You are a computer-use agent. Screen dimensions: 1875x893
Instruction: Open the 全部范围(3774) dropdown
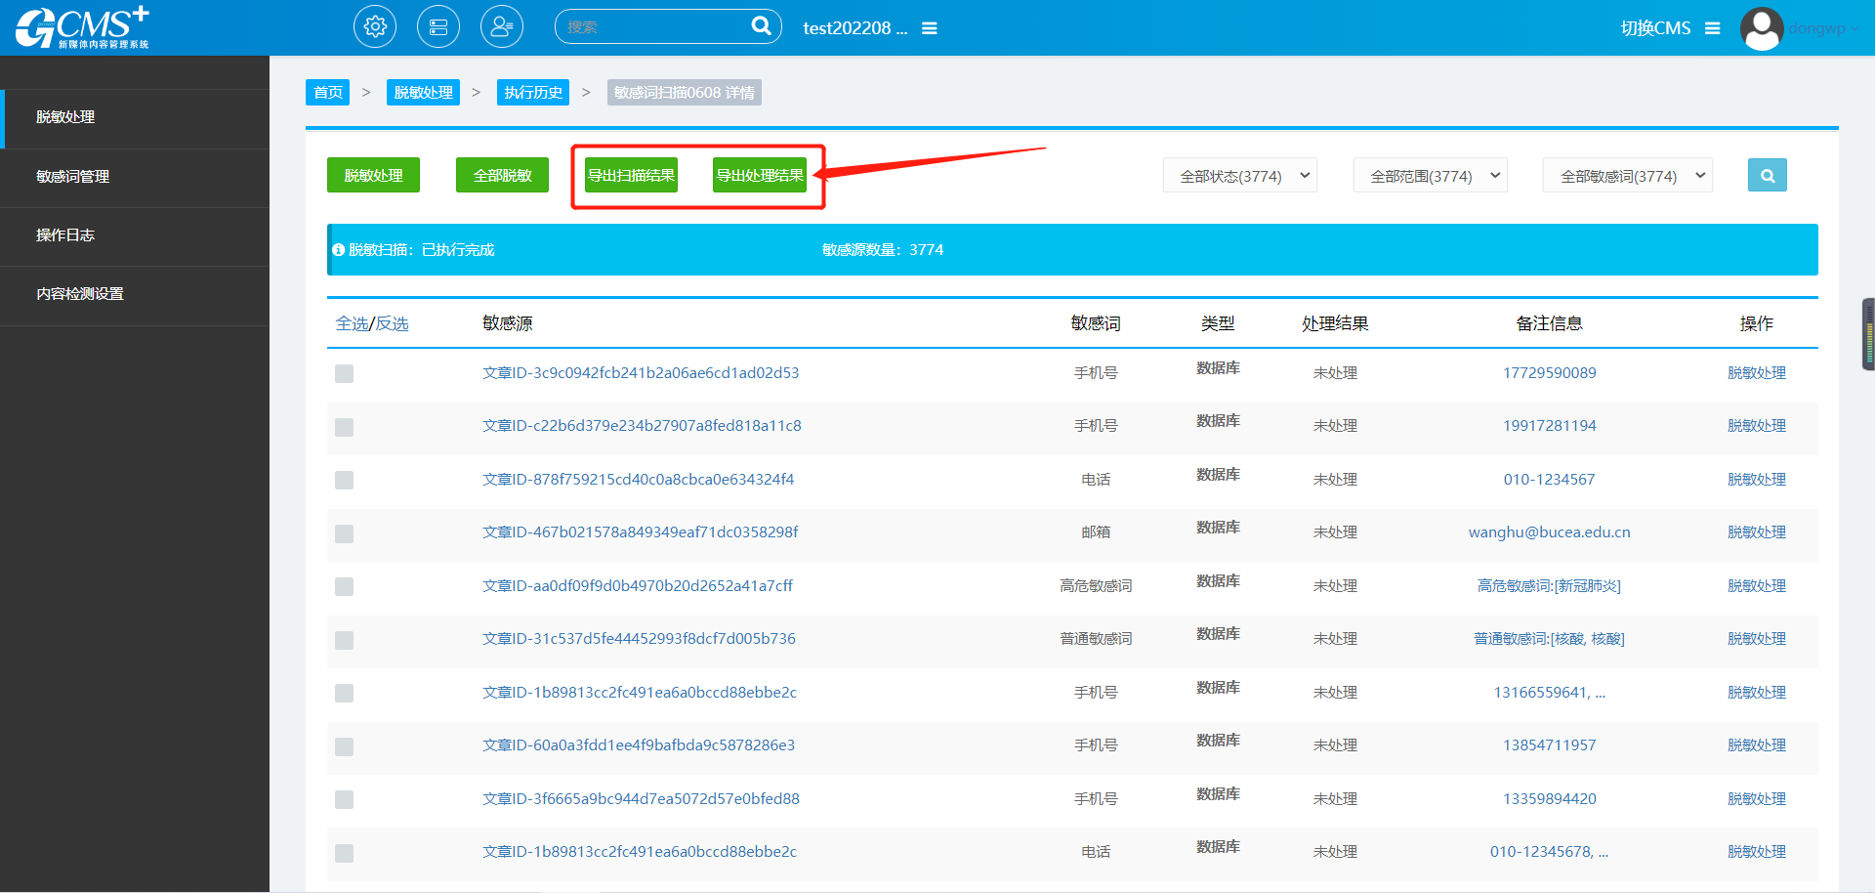click(x=1430, y=176)
